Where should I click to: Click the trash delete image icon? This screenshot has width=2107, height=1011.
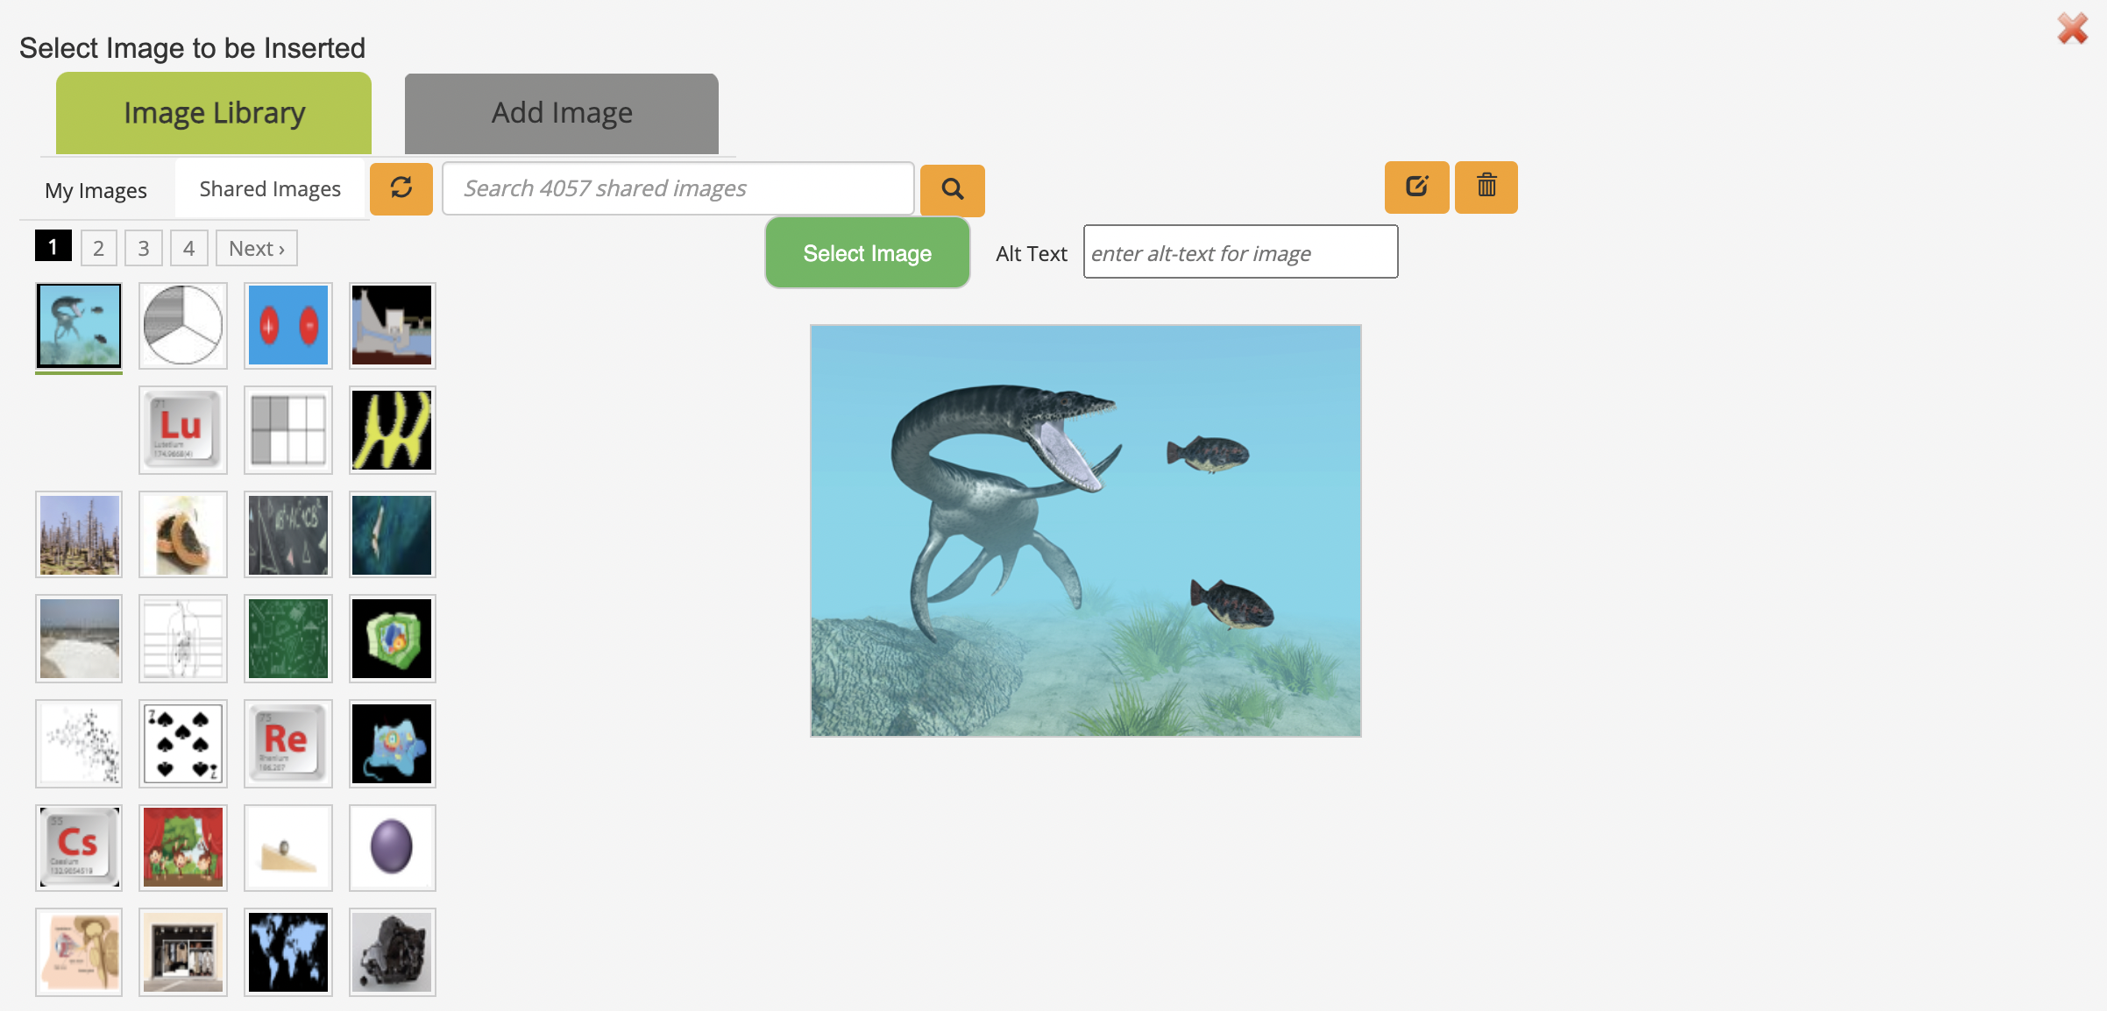pos(1486,187)
